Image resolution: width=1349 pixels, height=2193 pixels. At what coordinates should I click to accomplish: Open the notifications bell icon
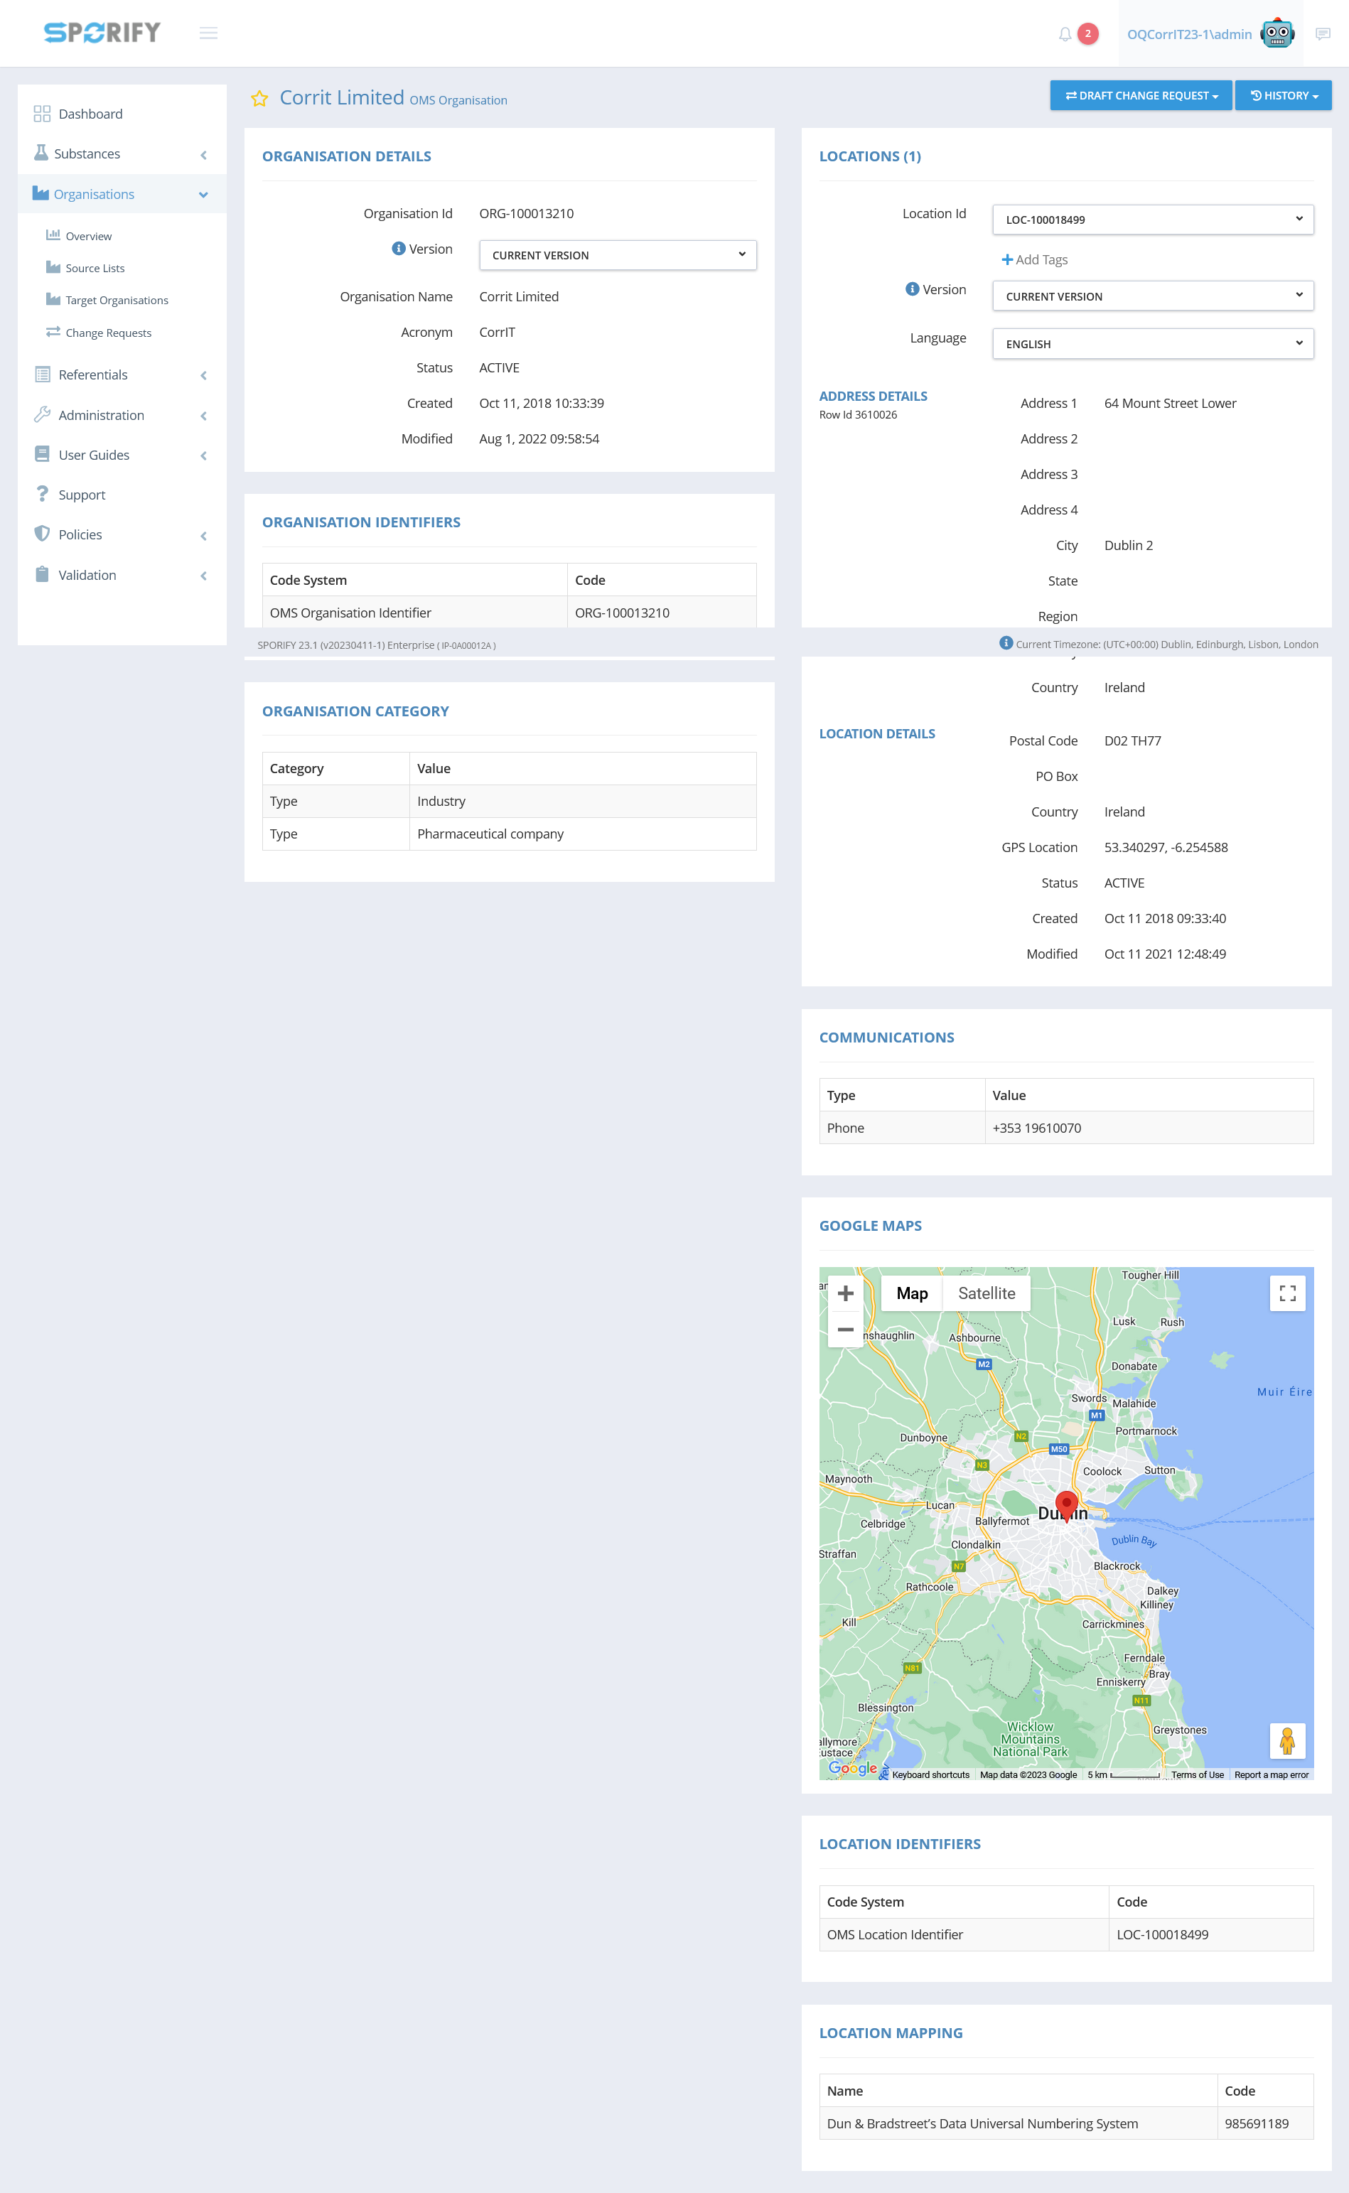pyautogui.click(x=1065, y=34)
